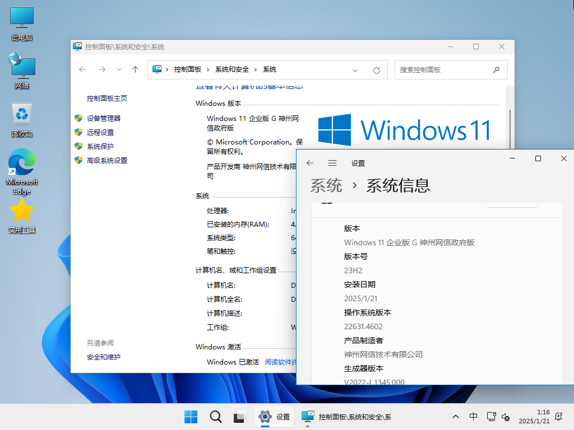Click the shield icon beside 系统保护
Screen dimensions: 574x430
point(78,146)
